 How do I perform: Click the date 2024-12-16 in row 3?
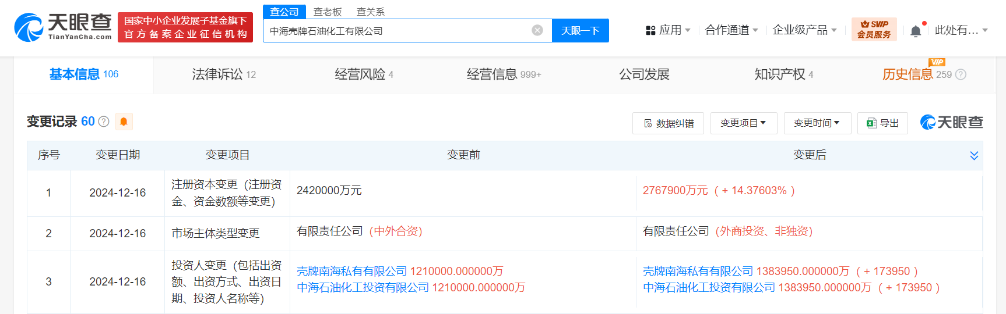pyautogui.click(x=118, y=282)
